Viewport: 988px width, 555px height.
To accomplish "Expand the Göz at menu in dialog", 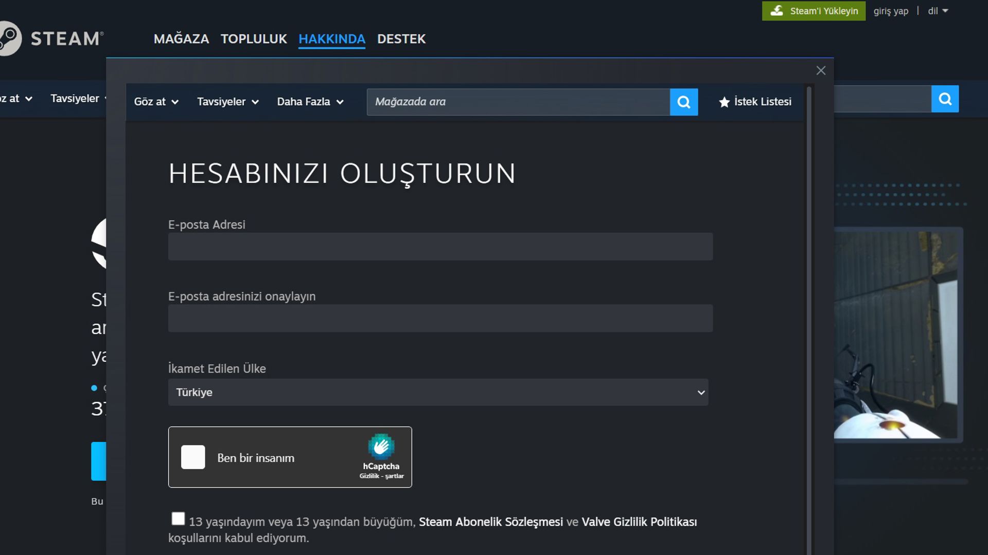I will [156, 102].
